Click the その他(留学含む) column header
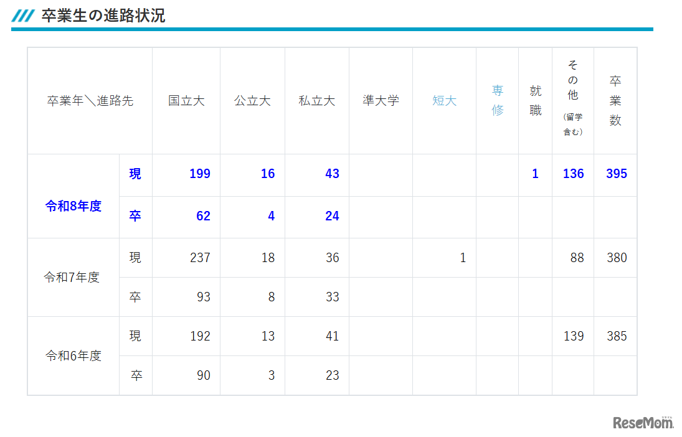This screenshot has width=682, height=437. 573,98
